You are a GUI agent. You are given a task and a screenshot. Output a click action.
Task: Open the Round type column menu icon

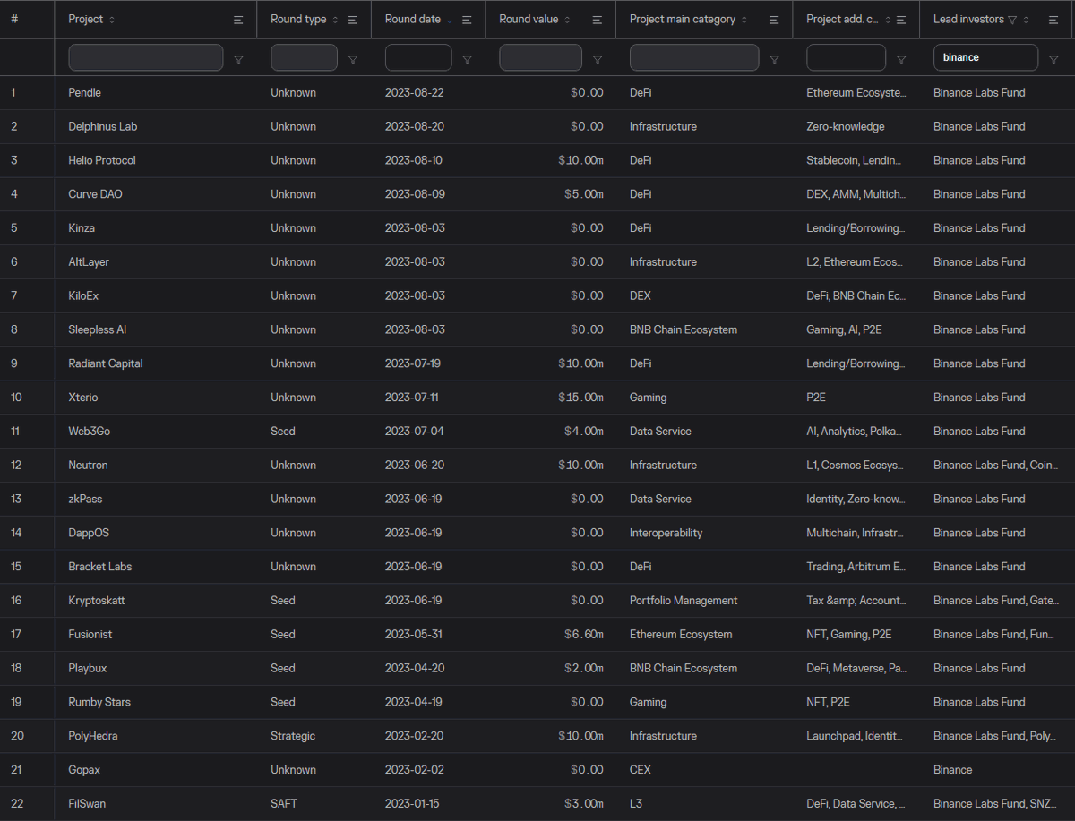(353, 20)
